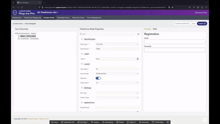Go to the Introduction tab
The height and width of the screenshot is (124, 220).
coord(17,18)
